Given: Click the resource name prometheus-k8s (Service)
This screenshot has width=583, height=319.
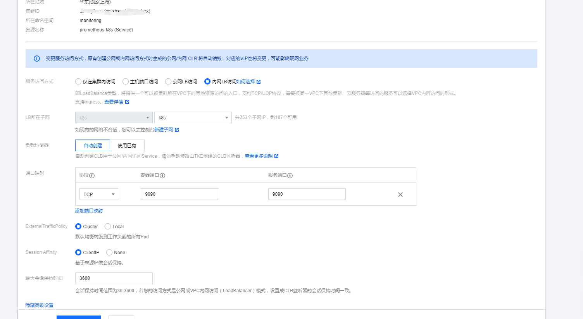Looking at the screenshot, I should coord(106,30).
